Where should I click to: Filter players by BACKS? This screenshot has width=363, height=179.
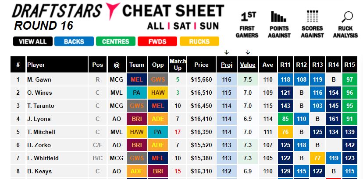pos(74,41)
